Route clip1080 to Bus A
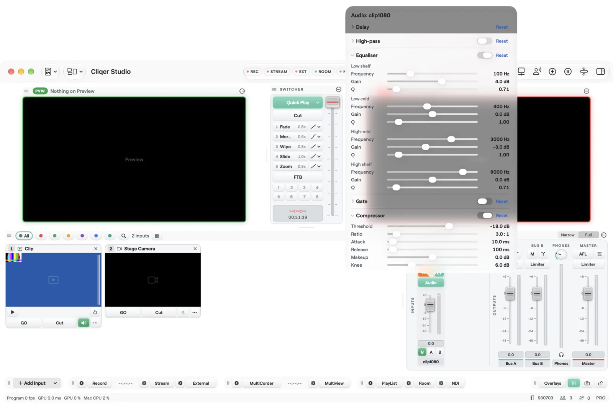The width and height of the screenshot is (613, 405). pyautogui.click(x=431, y=352)
